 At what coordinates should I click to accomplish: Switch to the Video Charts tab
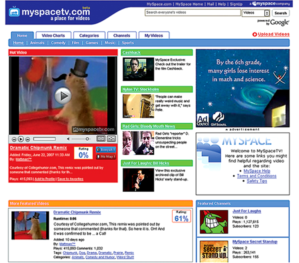(53, 35)
